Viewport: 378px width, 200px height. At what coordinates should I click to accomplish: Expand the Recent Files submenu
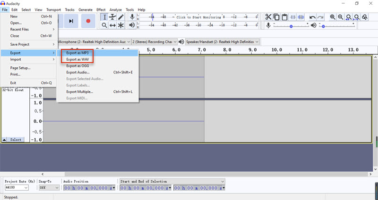pyautogui.click(x=29, y=29)
